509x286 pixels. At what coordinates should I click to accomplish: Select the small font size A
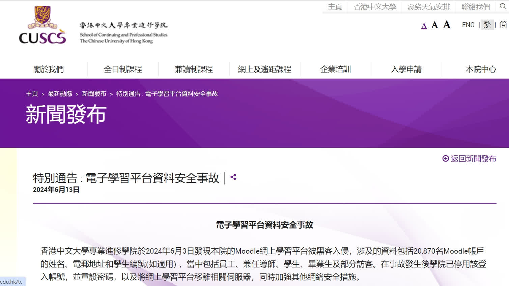coord(424,26)
